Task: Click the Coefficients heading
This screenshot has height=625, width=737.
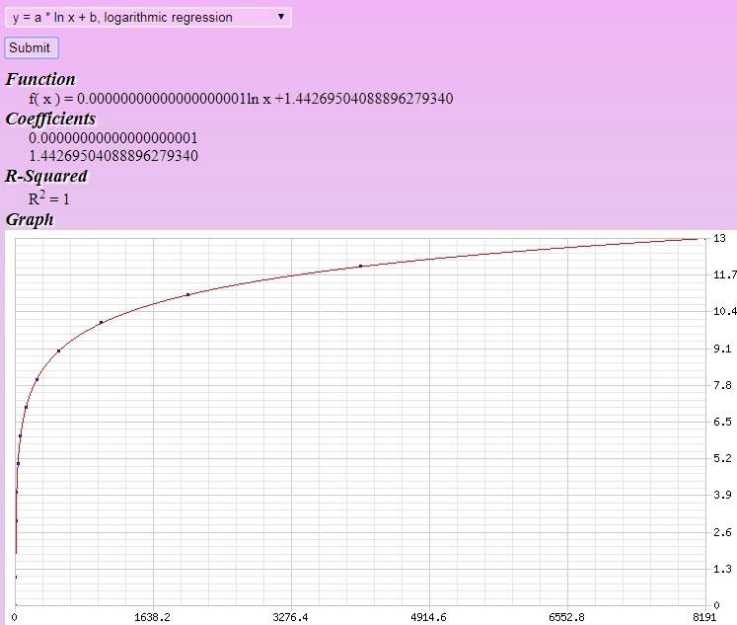Action: pyautogui.click(x=50, y=118)
